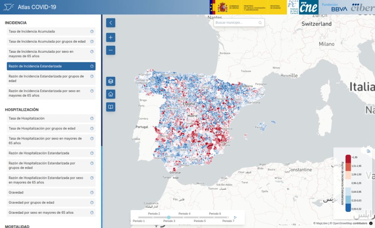This screenshot has height=228, width=375.
Task: Click the Barcelona label on the map
Action: pyautogui.click(x=253, y=102)
